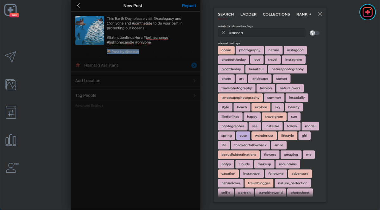Switch to the COLLECTIONS tab

click(276, 14)
